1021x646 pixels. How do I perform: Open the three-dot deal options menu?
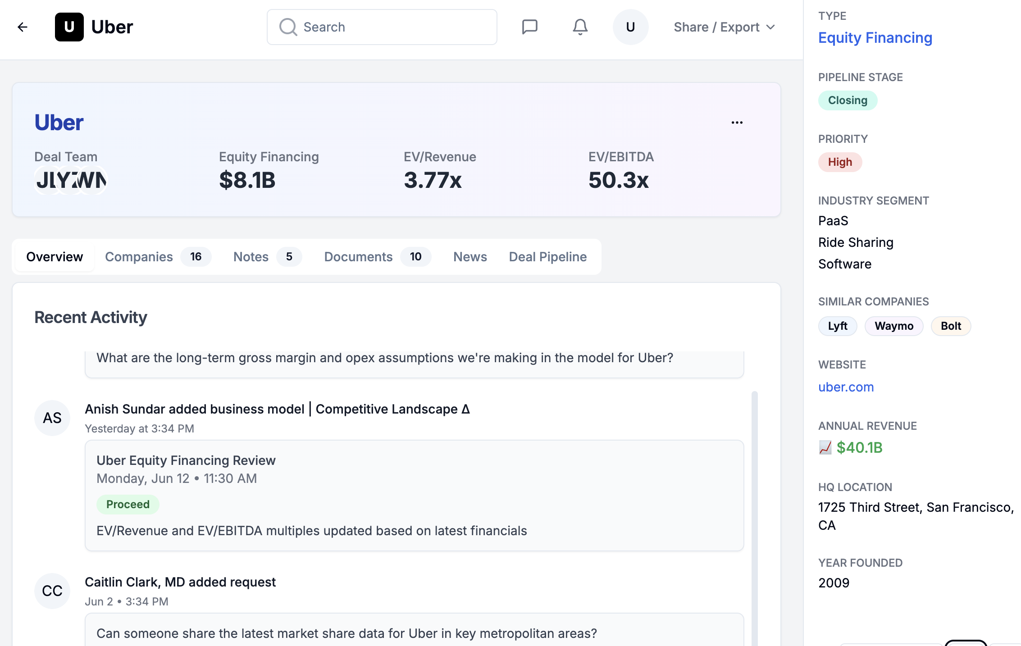point(737,123)
